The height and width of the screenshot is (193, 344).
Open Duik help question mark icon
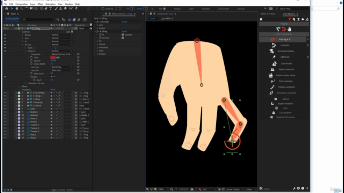tap(307, 188)
